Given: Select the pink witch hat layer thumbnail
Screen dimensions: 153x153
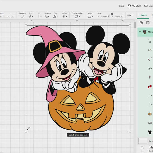Looking at the screenshot, I should coord(150,77).
